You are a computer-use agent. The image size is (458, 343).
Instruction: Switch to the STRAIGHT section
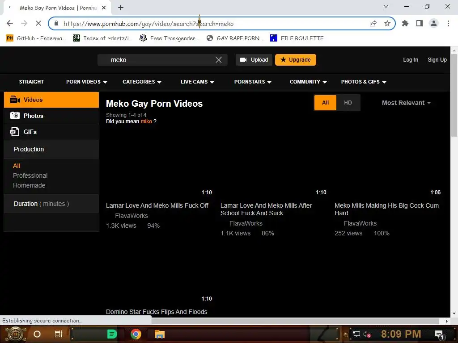[31, 82]
